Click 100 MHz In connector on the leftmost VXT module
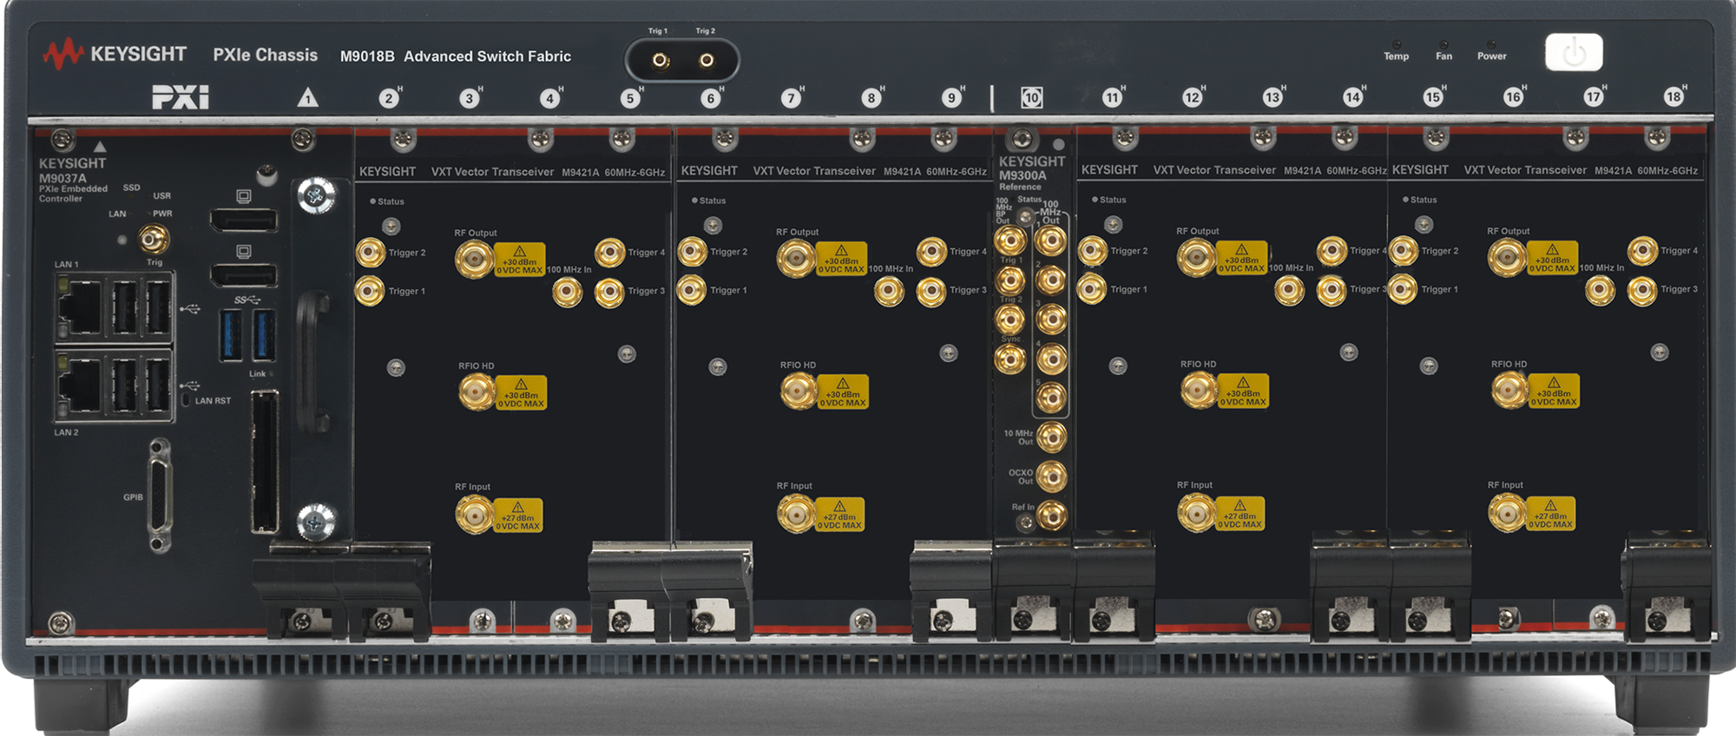Image resolution: width=1736 pixels, height=736 pixels. coord(568,292)
